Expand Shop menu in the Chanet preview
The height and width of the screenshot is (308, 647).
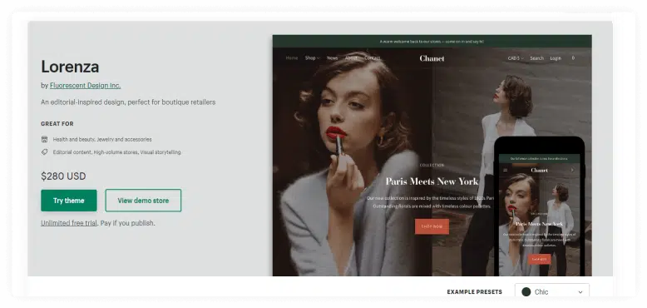[x=313, y=58]
